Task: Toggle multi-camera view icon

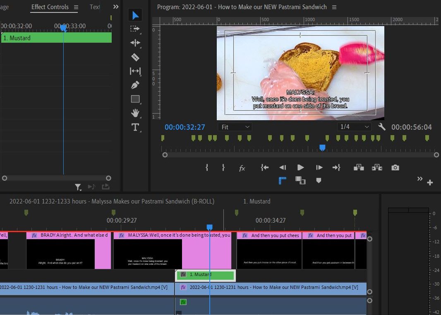Action: click(x=300, y=180)
